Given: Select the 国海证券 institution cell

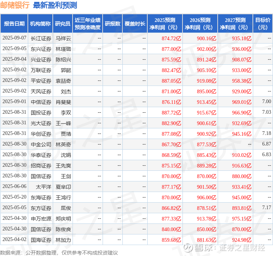Looking at the screenshot, I should [41, 240].
